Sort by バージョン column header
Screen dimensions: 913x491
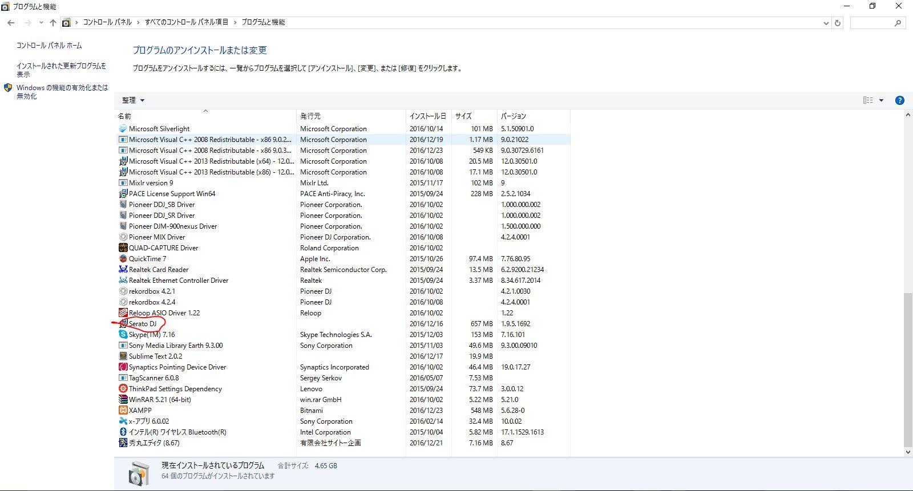point(534,116)
